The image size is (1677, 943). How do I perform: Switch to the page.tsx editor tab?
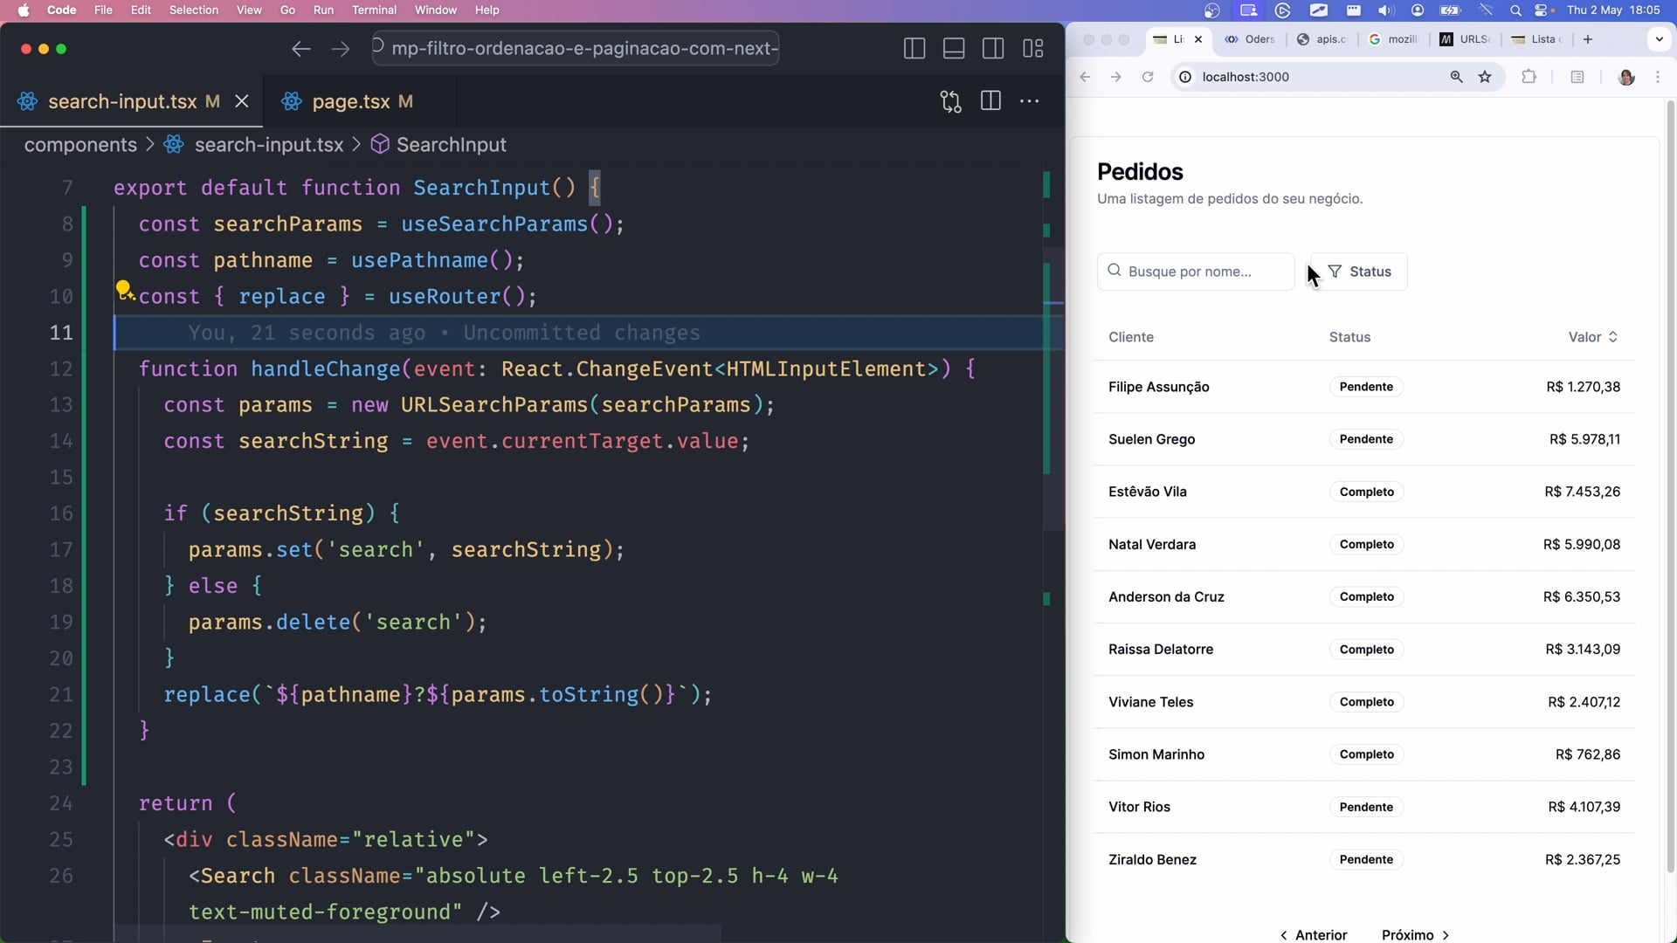tap(351, 102)
